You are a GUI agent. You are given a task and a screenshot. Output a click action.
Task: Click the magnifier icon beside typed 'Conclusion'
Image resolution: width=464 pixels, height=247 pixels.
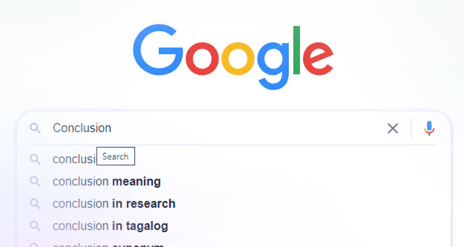(35, 128)
